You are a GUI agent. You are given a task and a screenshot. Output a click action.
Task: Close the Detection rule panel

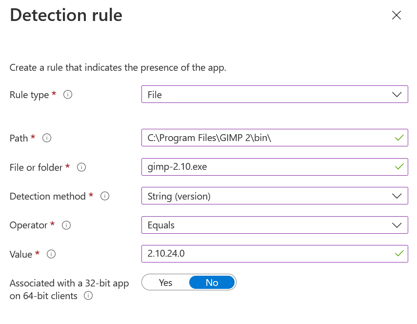[x=397, y=15]
